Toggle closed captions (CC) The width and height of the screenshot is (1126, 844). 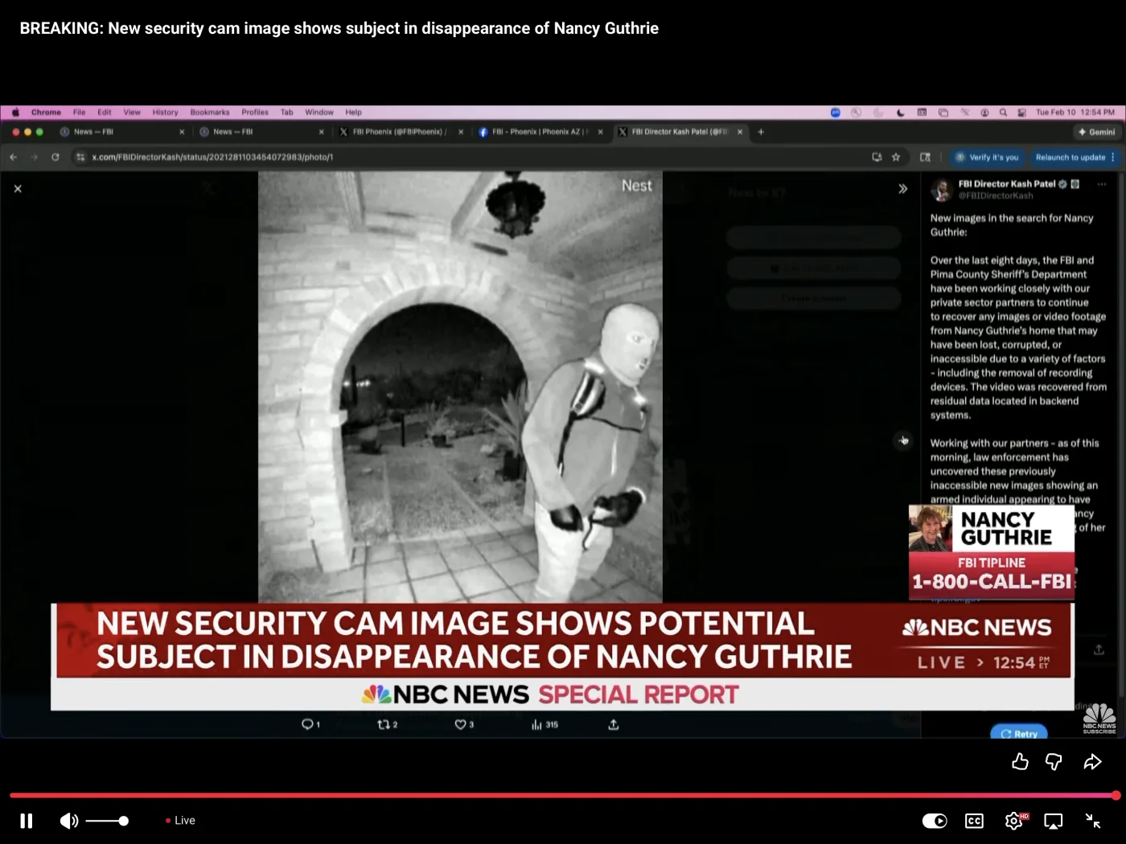[974, 821]
